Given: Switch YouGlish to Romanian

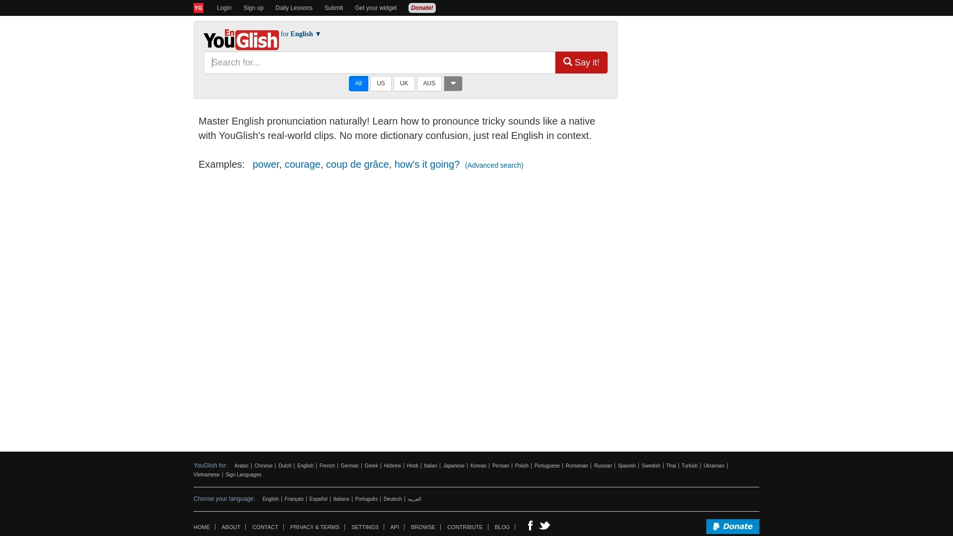Looking at the screenshot, I should [577, 466].
